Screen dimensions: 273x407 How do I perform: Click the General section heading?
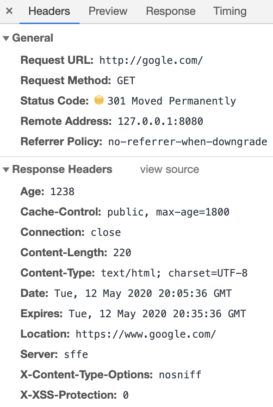pos(33,38)
